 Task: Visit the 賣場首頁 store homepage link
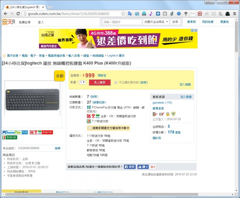click(158, 108)
